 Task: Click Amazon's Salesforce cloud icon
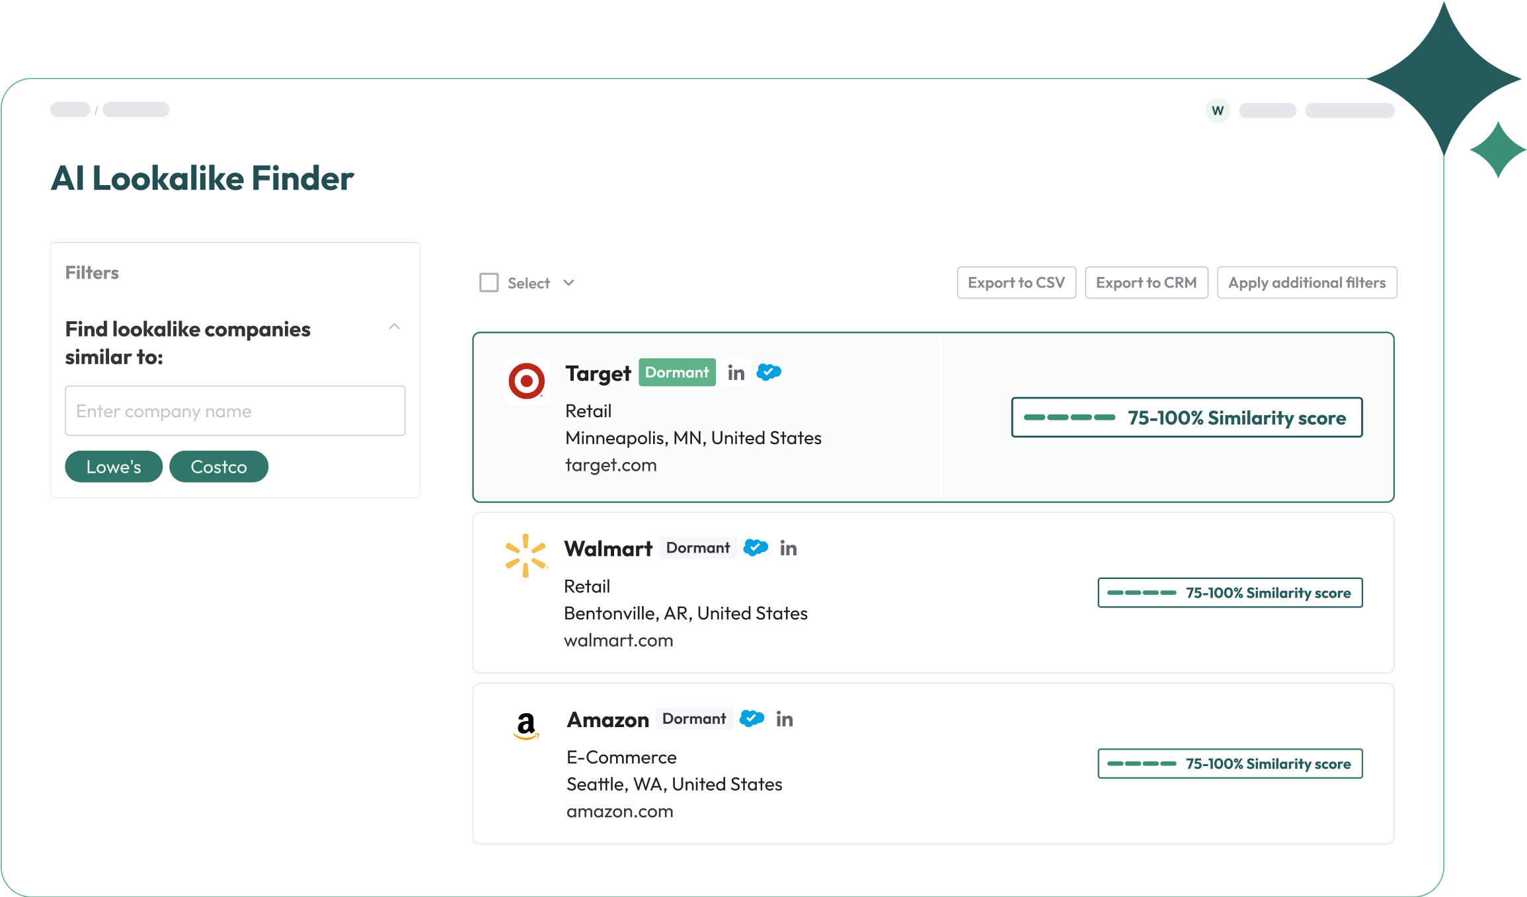coord(752,719)
